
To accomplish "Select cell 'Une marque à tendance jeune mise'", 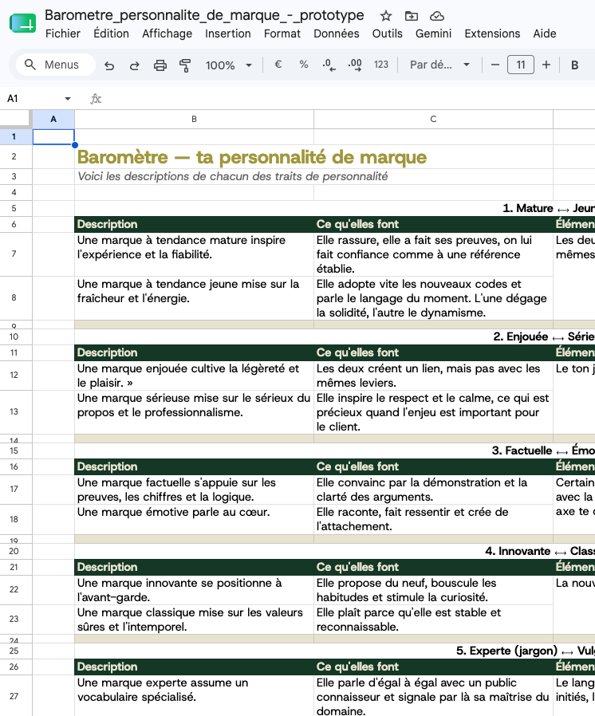I will point(194,298).
